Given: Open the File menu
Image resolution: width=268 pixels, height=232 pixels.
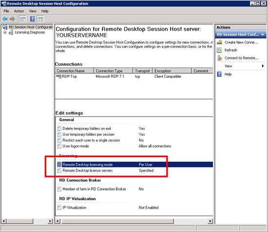Looking at the screenshot, I should point(6,11).
